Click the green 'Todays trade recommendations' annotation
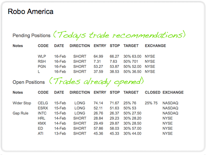This screenshot has height=155, width=208. tap(119, 35)
